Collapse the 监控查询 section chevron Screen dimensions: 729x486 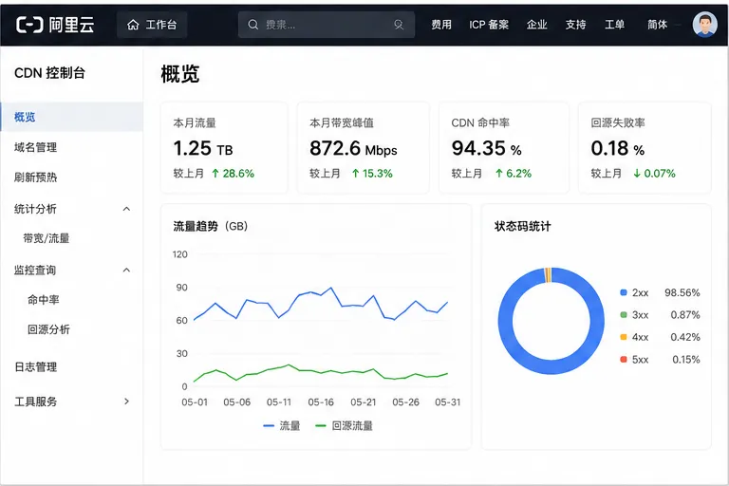point(126,270)
